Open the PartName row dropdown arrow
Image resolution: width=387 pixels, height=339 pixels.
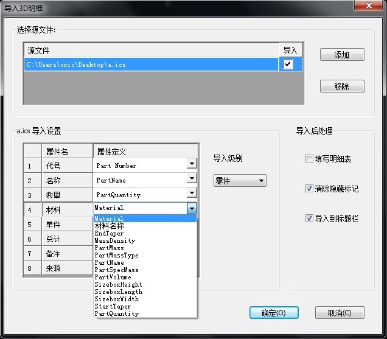(x=192, y=178)
